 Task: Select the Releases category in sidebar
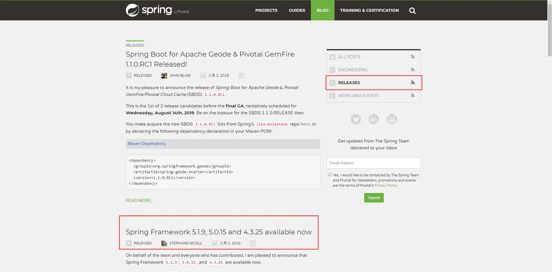[349, 83]
